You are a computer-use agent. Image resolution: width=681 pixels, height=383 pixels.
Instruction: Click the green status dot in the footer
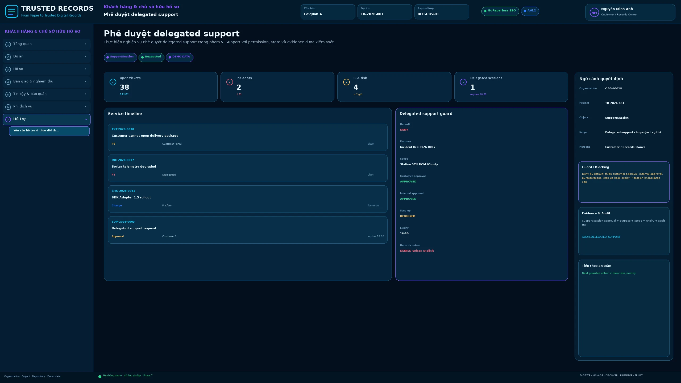click(100, 377)
